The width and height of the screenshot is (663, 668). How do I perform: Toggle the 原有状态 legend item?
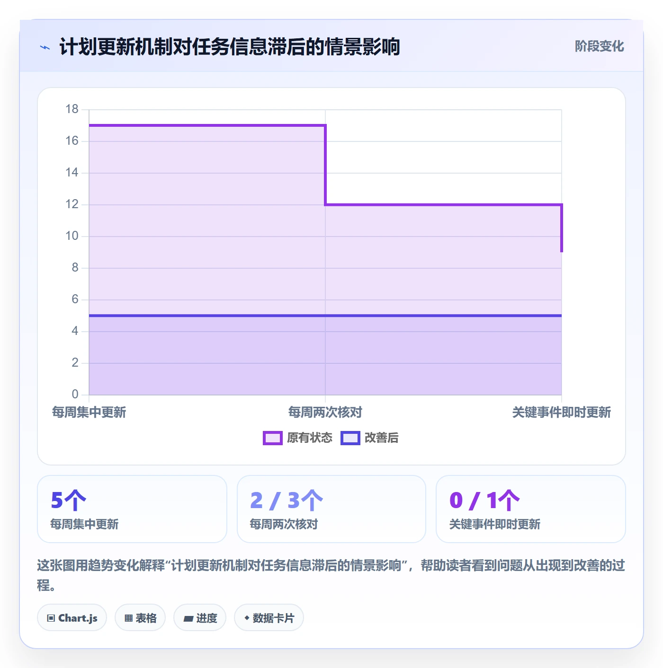298,438
